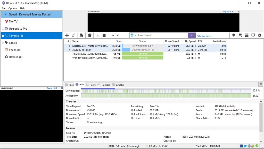The height and width of the screenshot is (149, 264).
Task: Sort by the Down Speed column header
Action: tap(172, 41)
